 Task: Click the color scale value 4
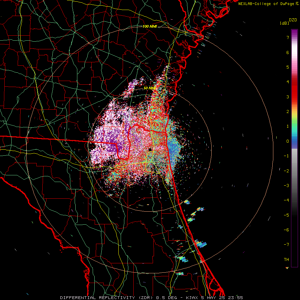pyautogui.click(x=288, y=82)
